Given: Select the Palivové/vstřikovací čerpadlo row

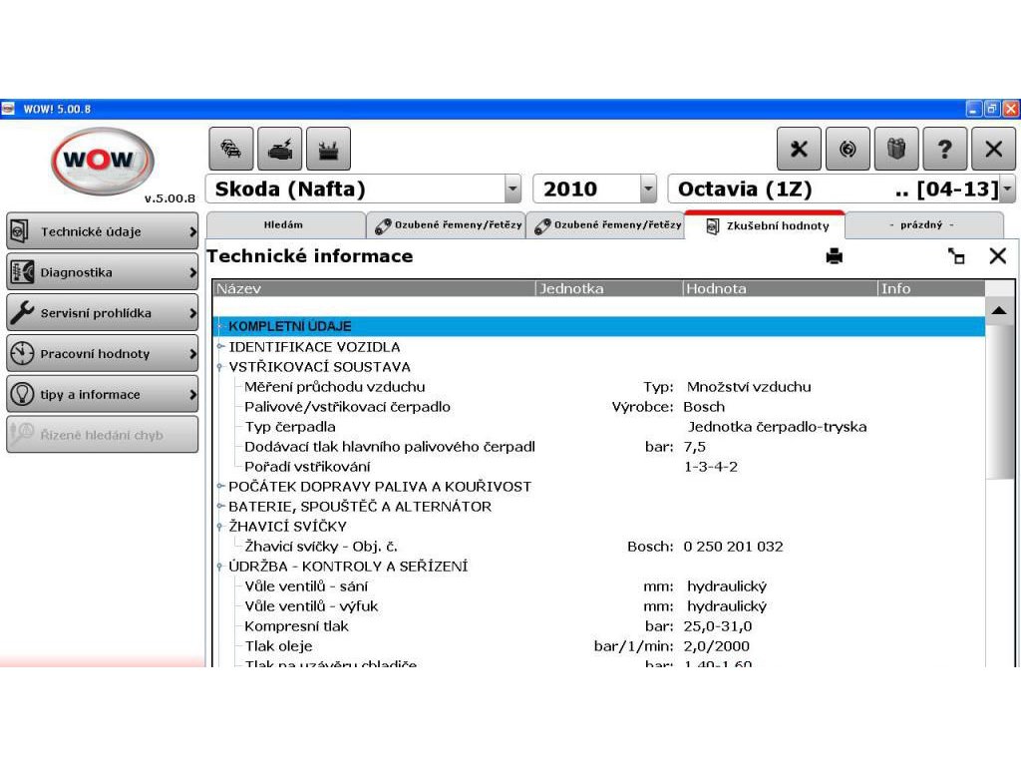Looking at the screenshot, I should coord(599,407).
